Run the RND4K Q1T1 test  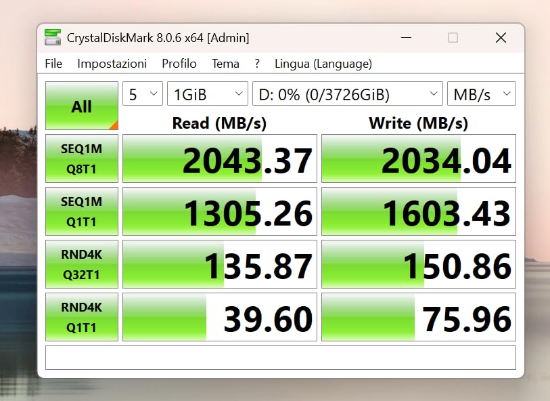(82, 317)
